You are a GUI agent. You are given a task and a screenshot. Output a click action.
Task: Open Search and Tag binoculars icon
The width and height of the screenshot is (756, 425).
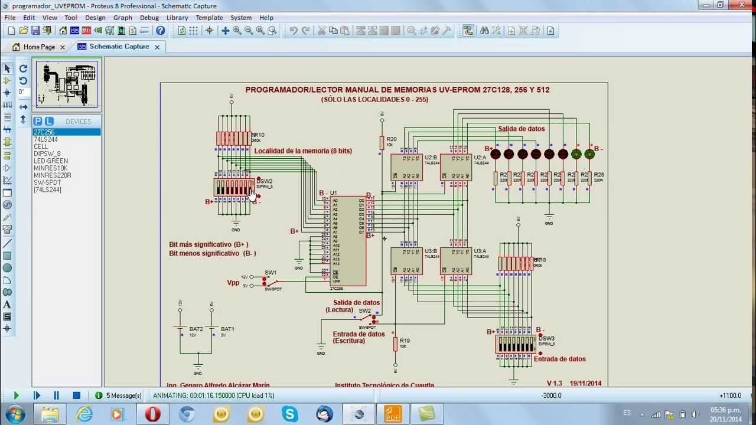[x=484, y=31]
